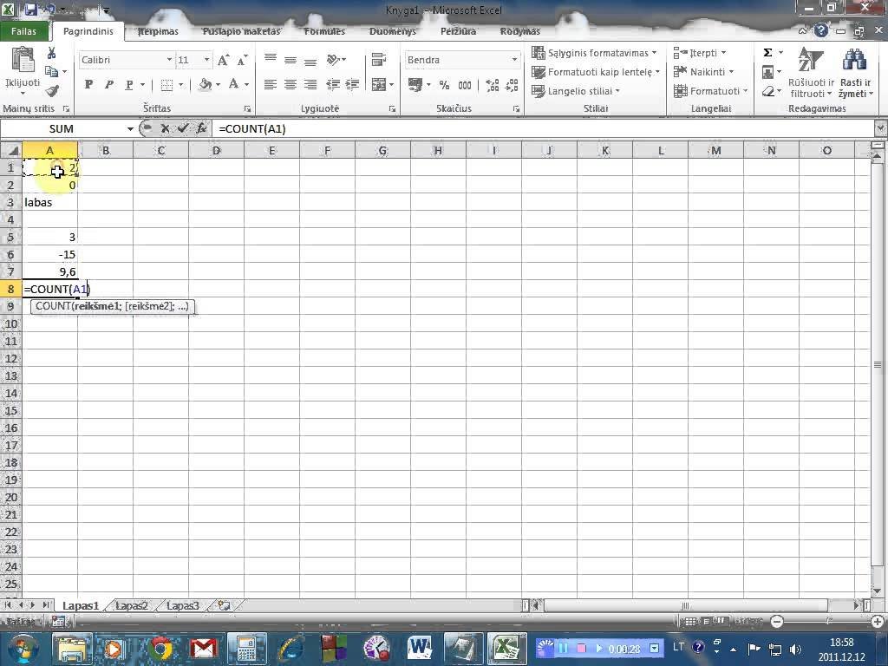Click the cell borders icon
This screenshot has width=888, height=666.
coord(166,85)
